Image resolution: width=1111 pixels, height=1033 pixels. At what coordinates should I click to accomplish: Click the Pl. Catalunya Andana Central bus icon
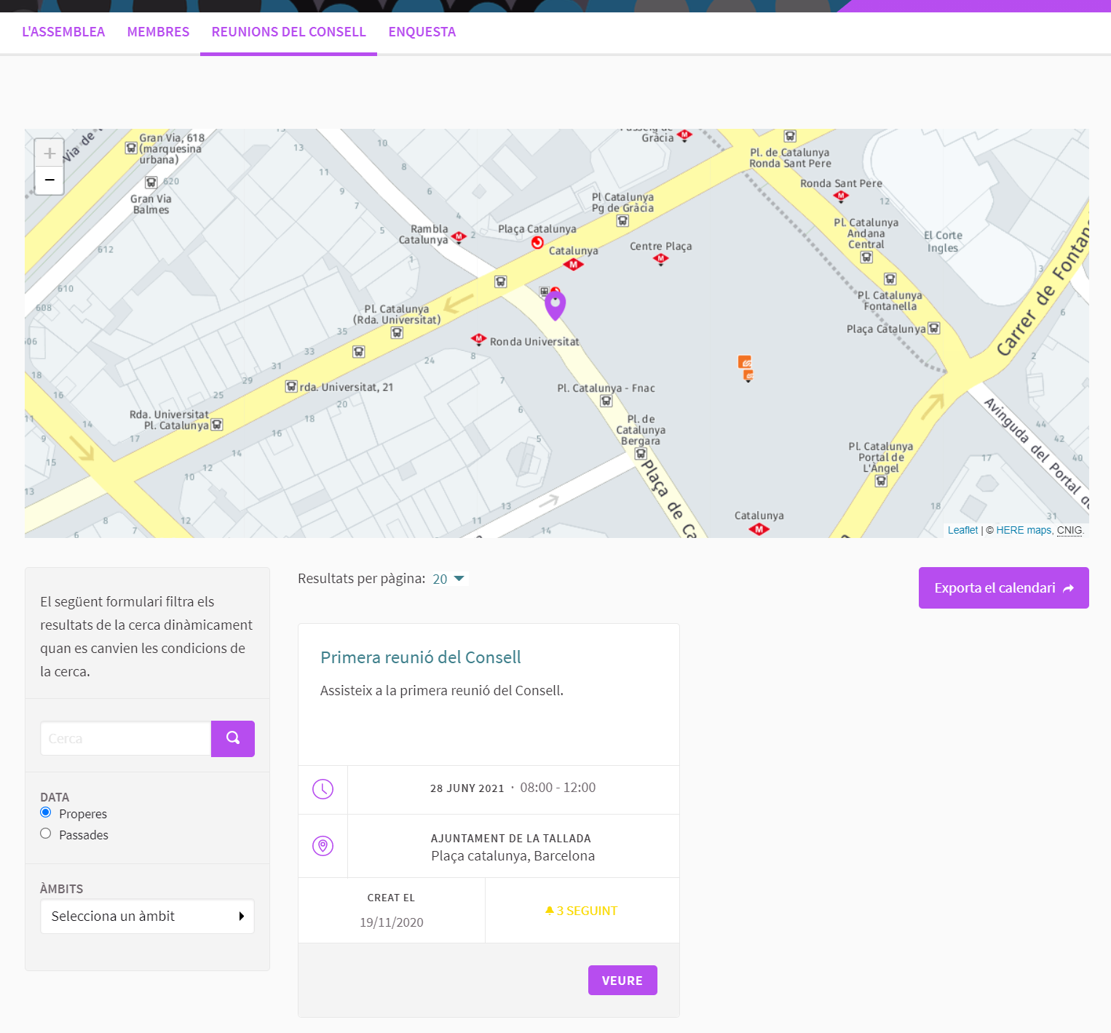click(866, 257)
